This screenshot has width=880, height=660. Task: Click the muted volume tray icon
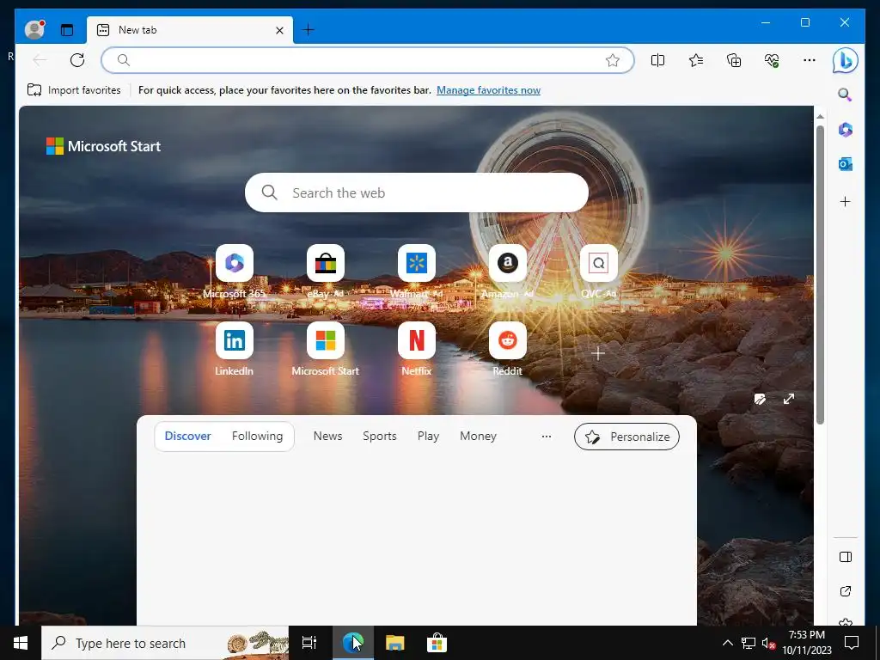(x=768, y=643)
